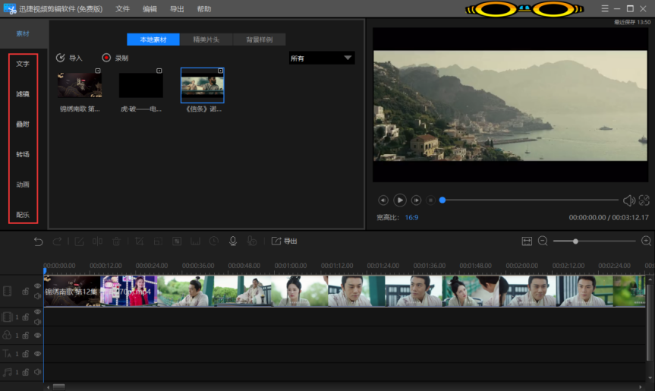This screenshot has width=655, height=391.
Task: Mute the main video track audio
Action: pos(38,296)
